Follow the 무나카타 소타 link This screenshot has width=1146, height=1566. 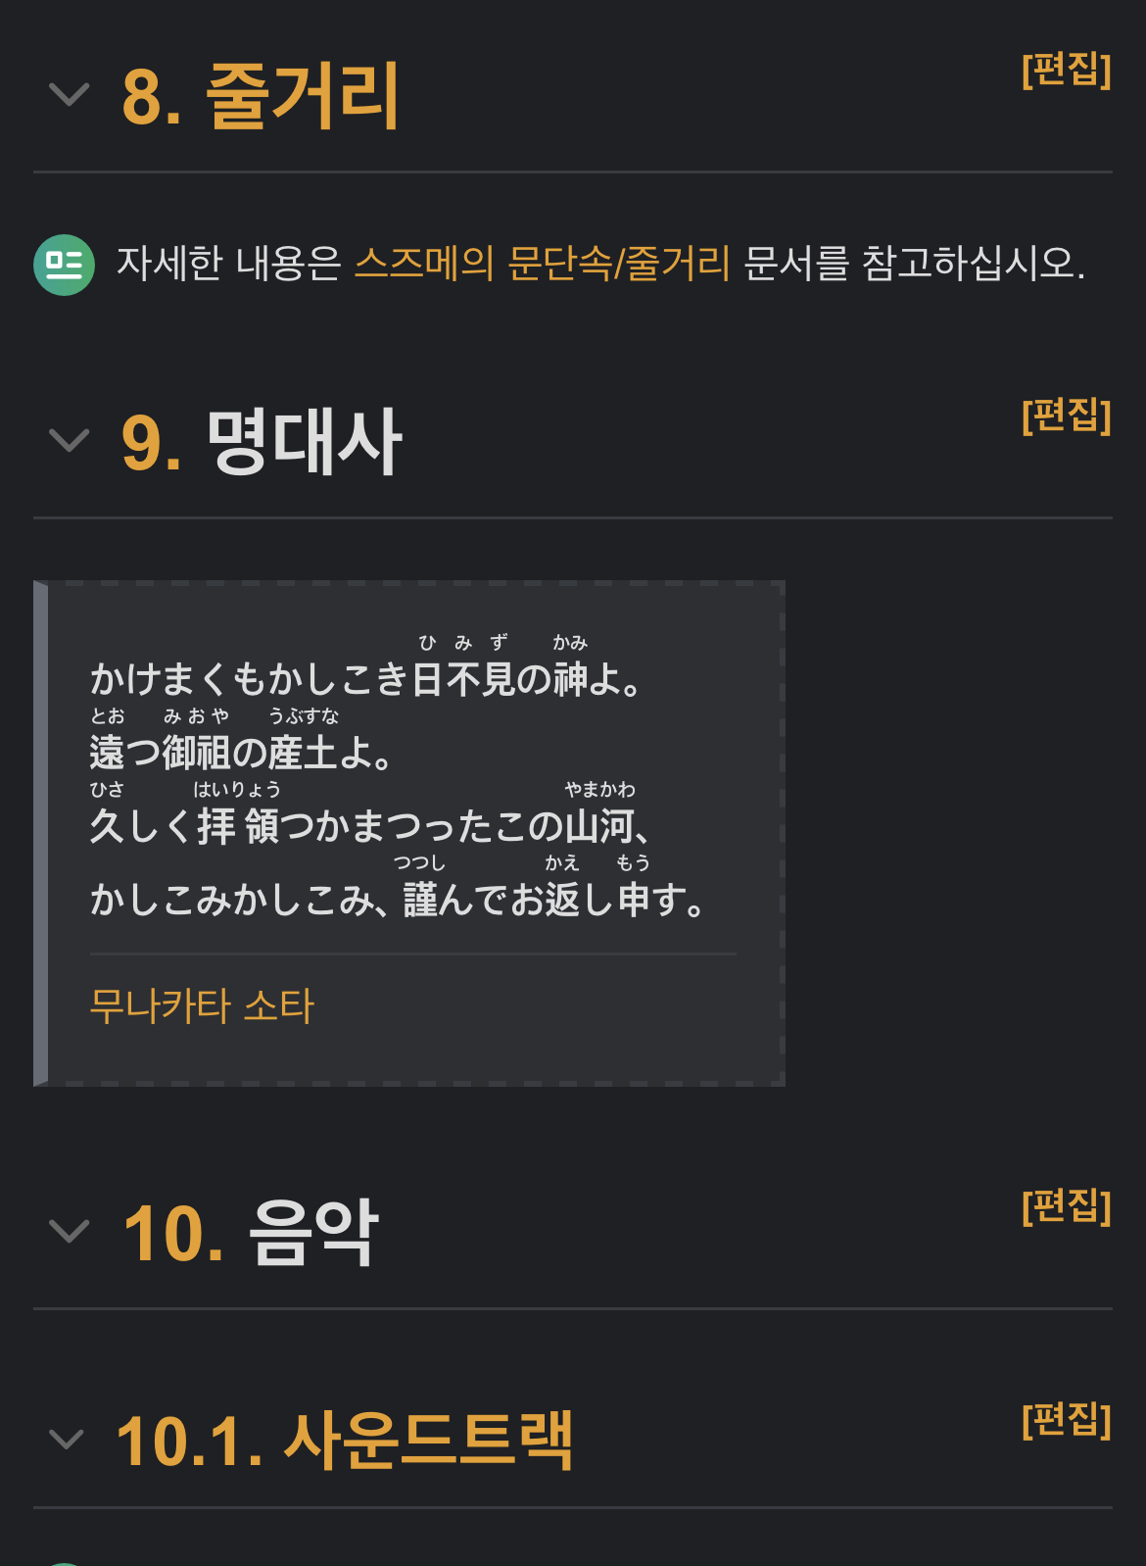pyautogui.click(x=202, y=1006)
